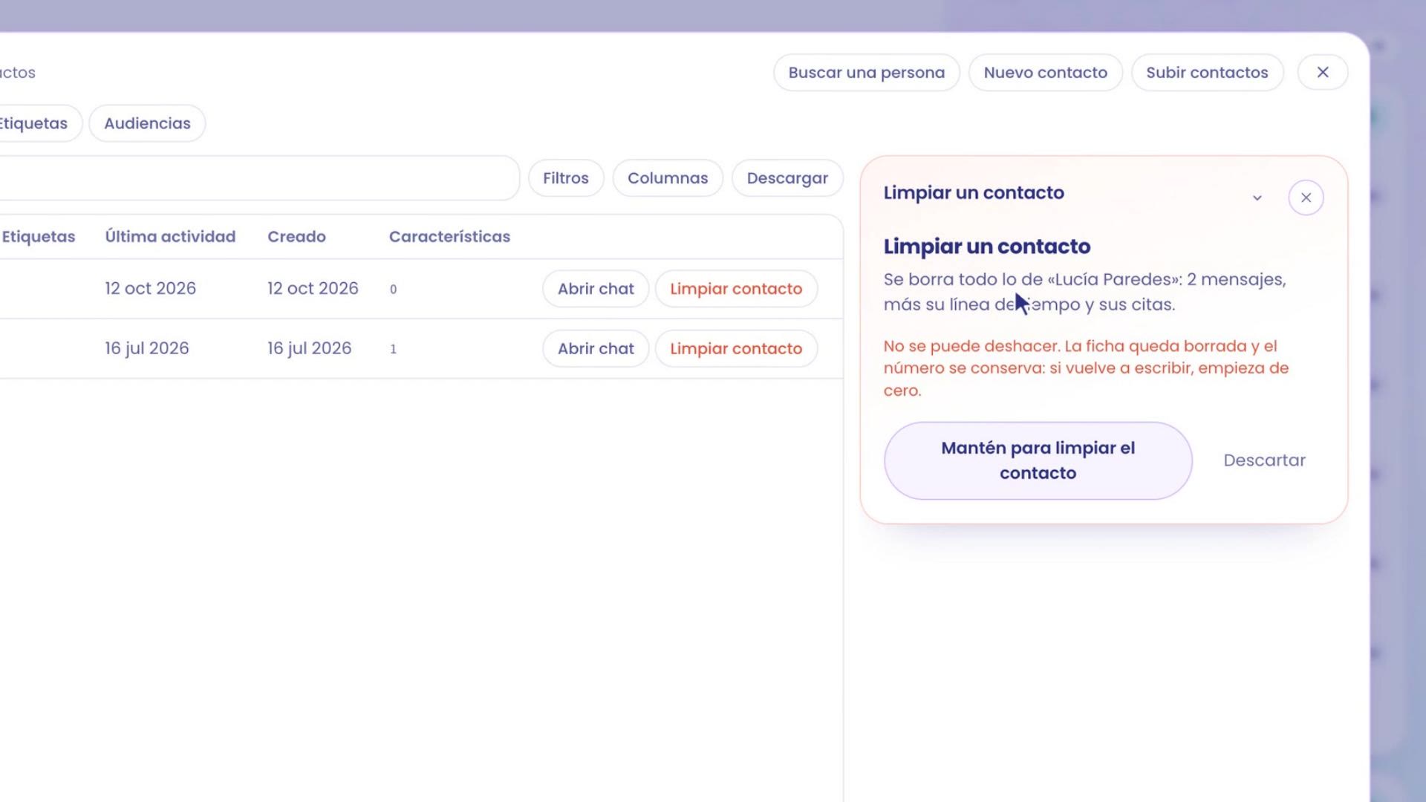Close the Limpiar un contacto panel
1426x802 pixels.
pyautogui.click(x=1306, y=198)
